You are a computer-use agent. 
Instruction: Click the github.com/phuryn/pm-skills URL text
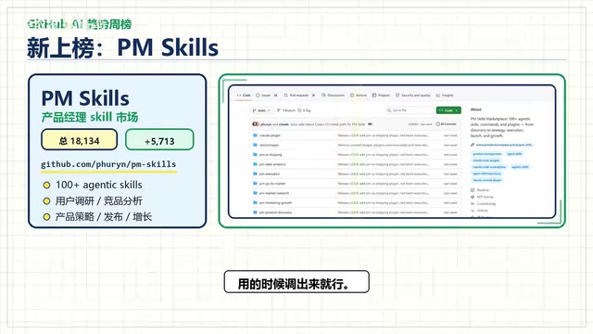point(108,164)
